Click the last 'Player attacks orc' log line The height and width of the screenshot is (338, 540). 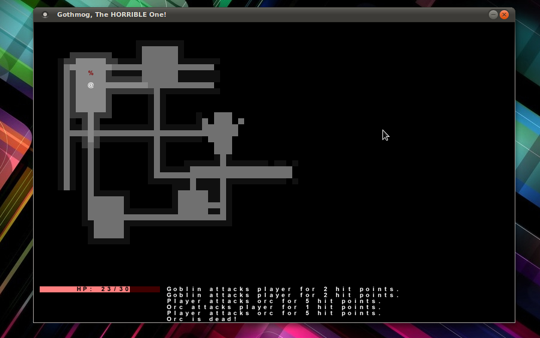(x=274, y=313)
